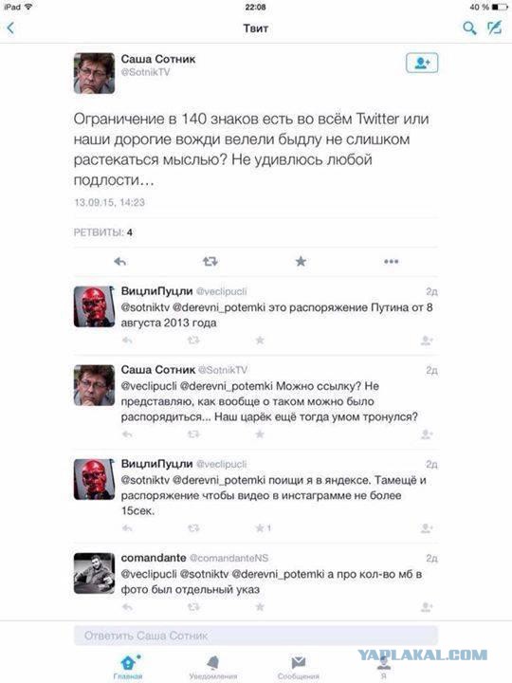Viewport: 512px width, 683px height.
Task: Focus the Ответить Саша Сотник field
Action: pyautogui.click(x=256, y=636)
